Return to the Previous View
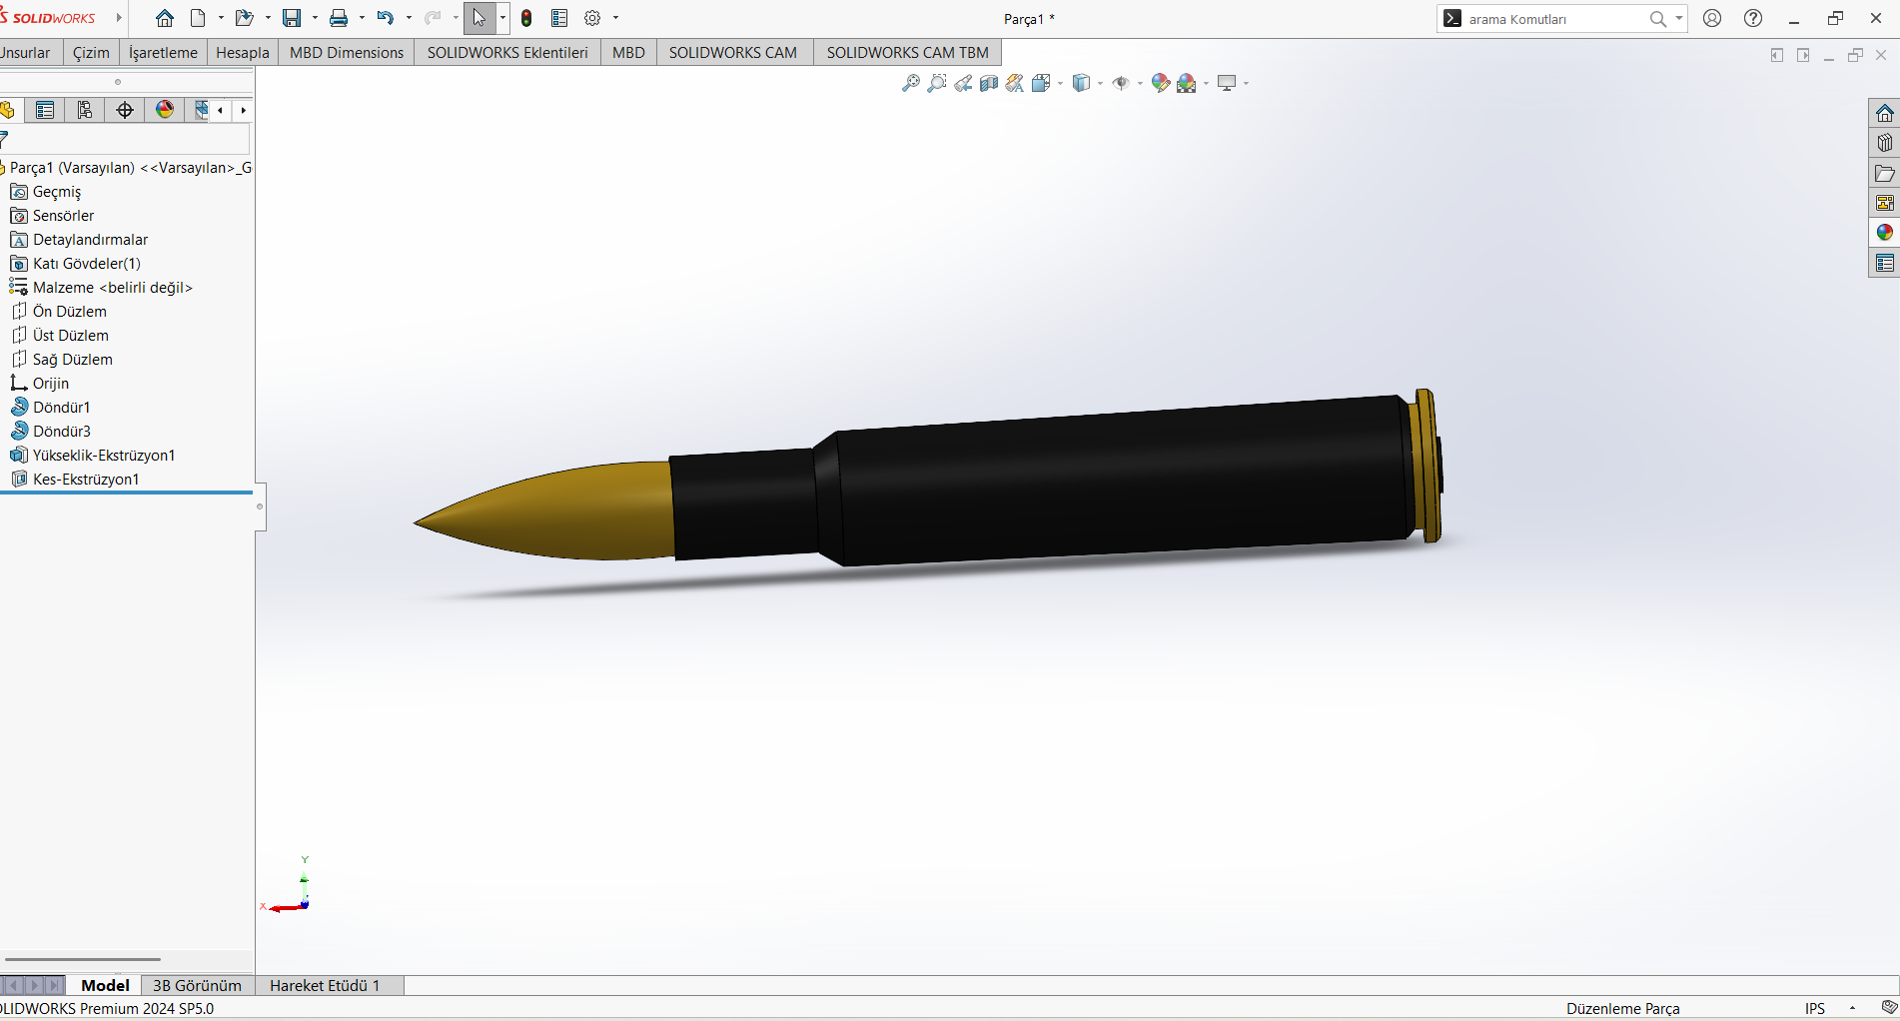Viewport: 1900px width, 1021px height. click(963, 83)
